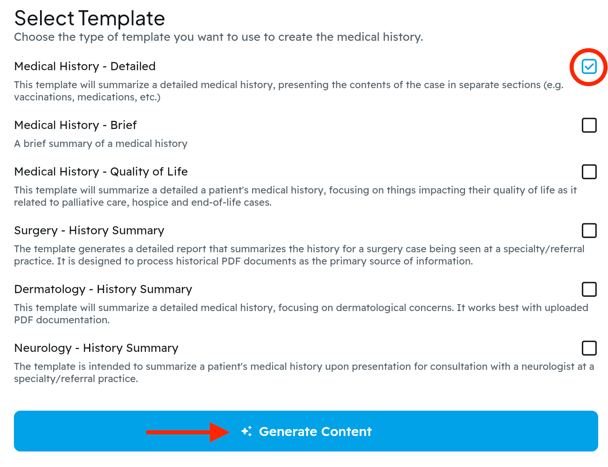This screenshot has height=467, width=608.
Task: Click the brief summary description line
Action: click(x=101, y=144)
